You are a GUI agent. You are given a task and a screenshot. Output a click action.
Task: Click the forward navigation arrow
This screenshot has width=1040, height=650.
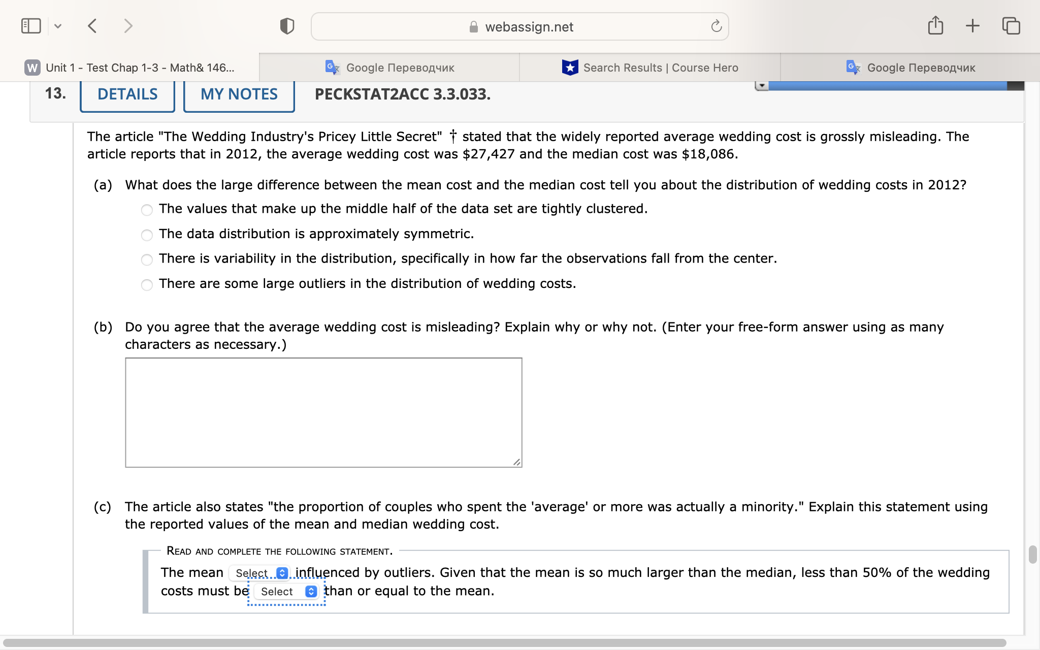pos(128,26)
